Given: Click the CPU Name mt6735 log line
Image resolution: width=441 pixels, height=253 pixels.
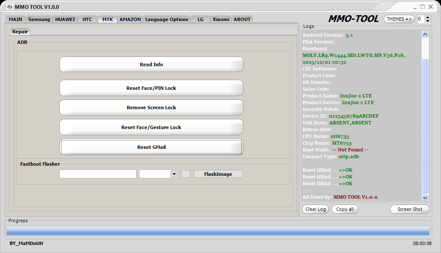Looking at the screenshot, I should (326, 136).
